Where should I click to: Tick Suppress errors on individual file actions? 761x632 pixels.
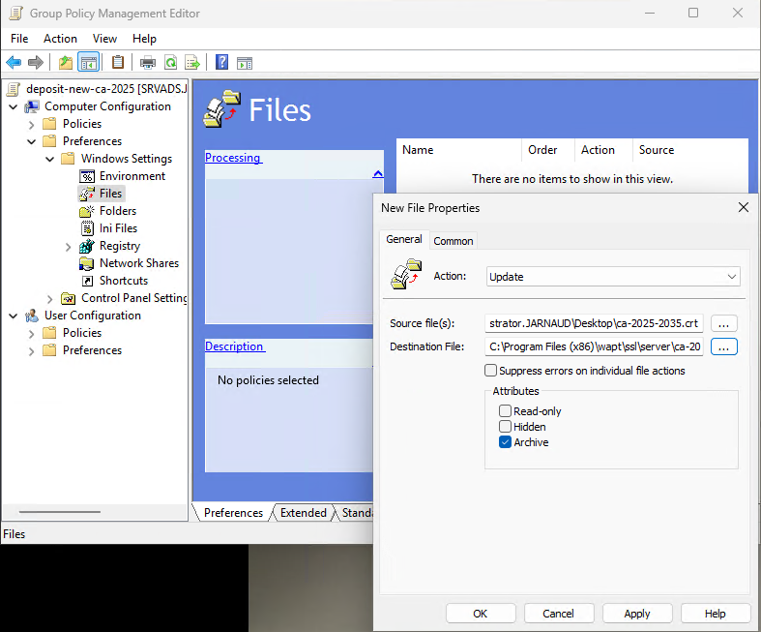(491, 371)
